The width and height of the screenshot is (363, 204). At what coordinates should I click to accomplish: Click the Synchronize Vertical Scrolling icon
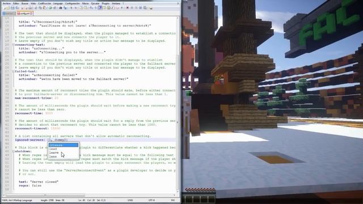click(81, 8)
